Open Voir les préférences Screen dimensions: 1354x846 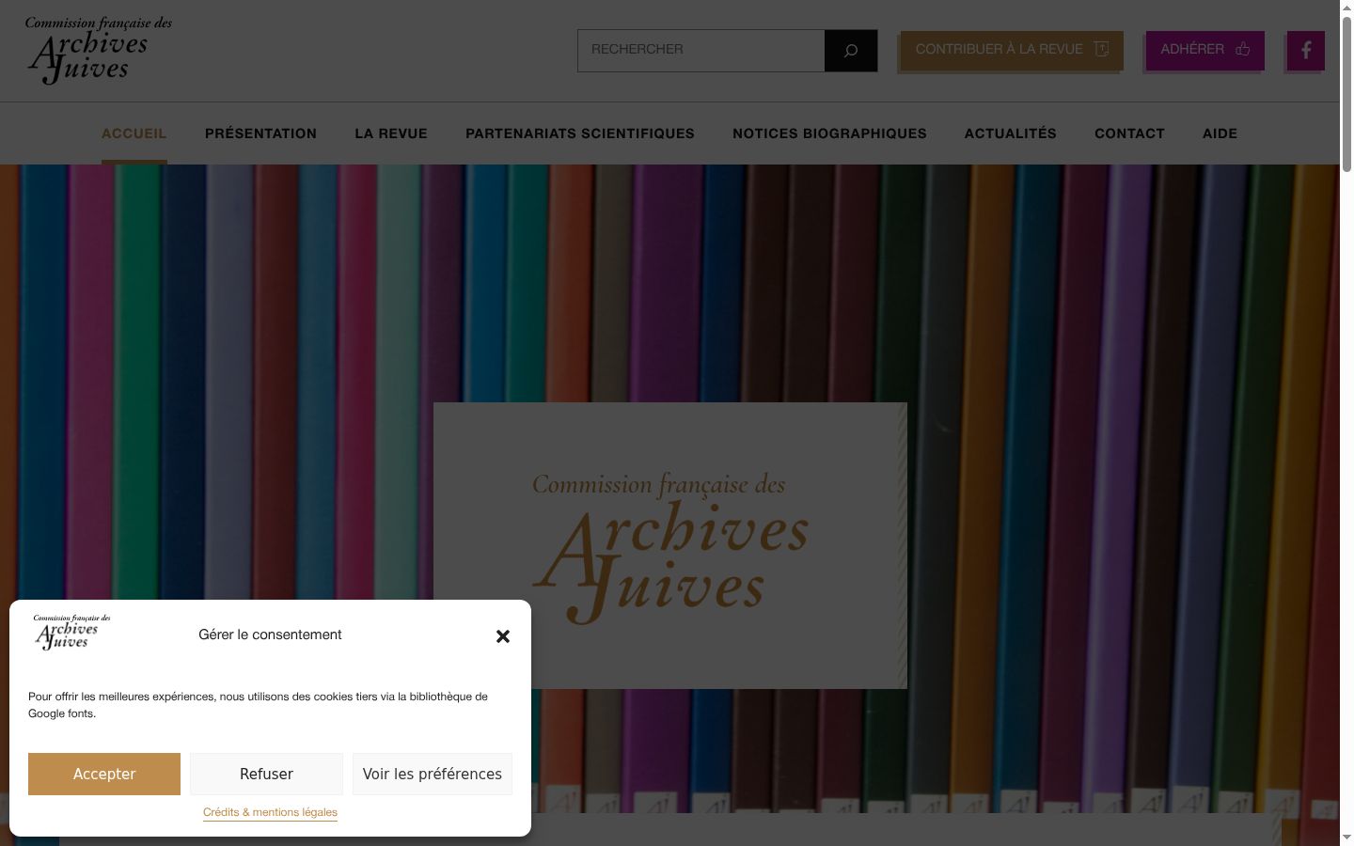433,774
